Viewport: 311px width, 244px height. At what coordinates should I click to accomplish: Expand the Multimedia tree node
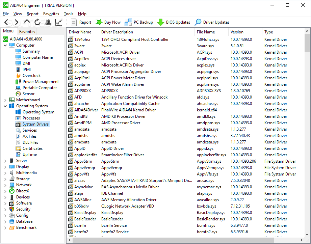[5, 173]
